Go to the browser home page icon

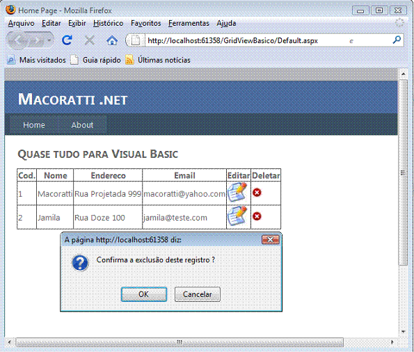pyautogui.click(x=112, y=40)
